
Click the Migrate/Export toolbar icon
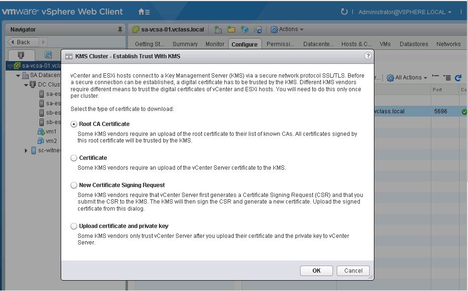coord(257,29)
